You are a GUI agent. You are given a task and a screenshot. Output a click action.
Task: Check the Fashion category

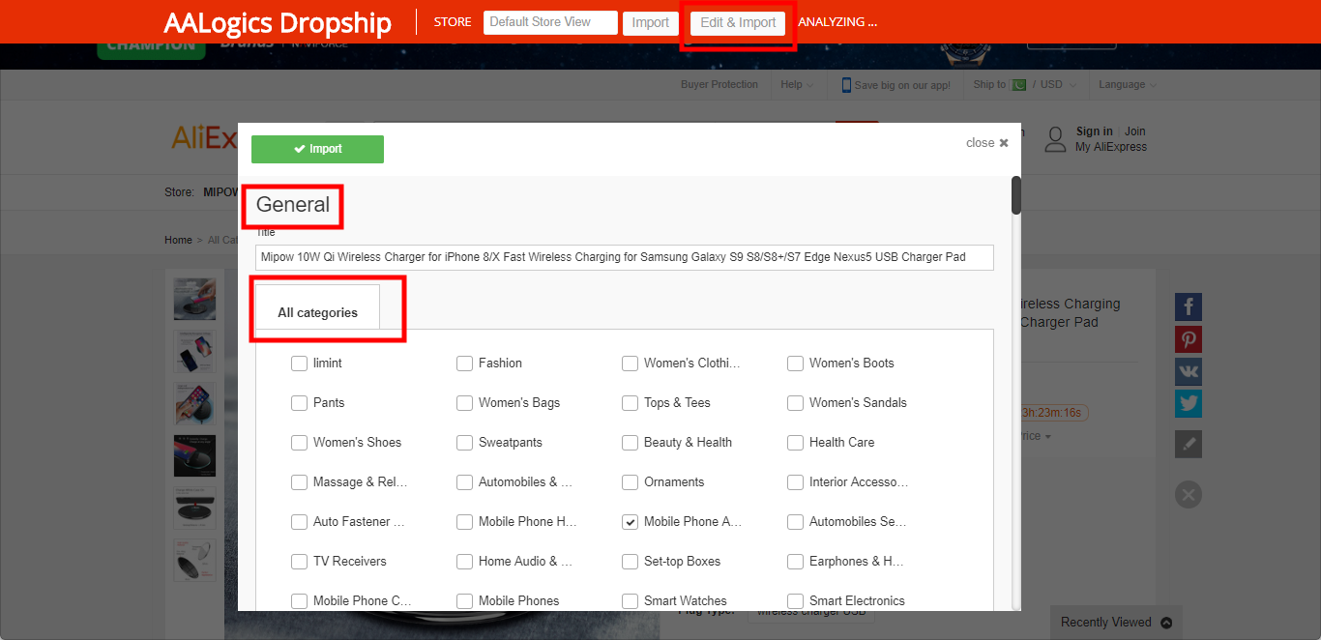[x=464, y=364]
